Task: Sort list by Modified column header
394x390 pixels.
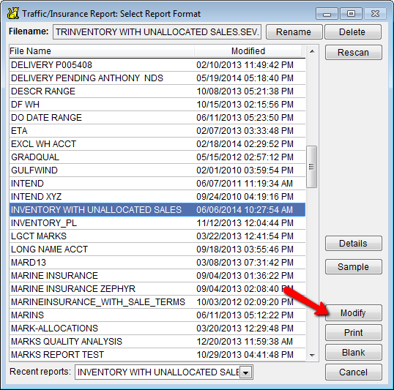Action: 248,51
